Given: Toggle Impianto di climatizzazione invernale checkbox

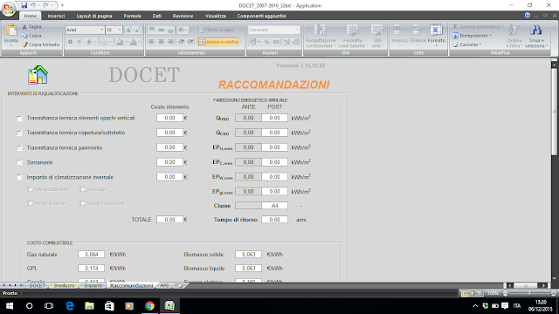Looking at the screenshot, I should tap(19, 177).
